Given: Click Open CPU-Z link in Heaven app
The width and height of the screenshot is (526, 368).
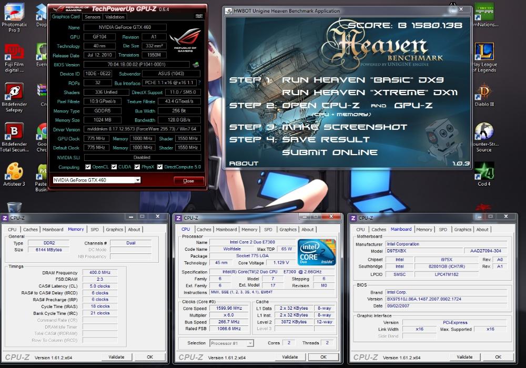Looking at the screenshot, I should (x=321, y=105).
